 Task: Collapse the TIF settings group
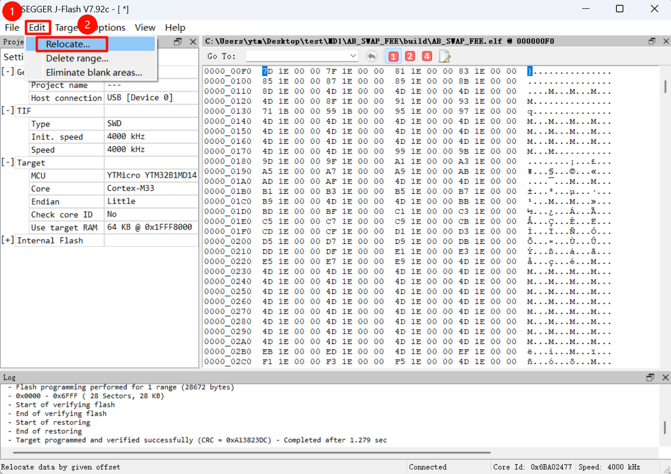point(7,111)
